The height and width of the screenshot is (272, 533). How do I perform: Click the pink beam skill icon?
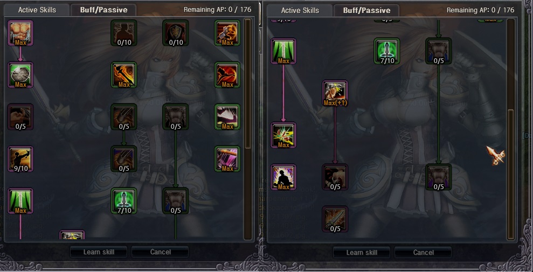coord(227,159)
